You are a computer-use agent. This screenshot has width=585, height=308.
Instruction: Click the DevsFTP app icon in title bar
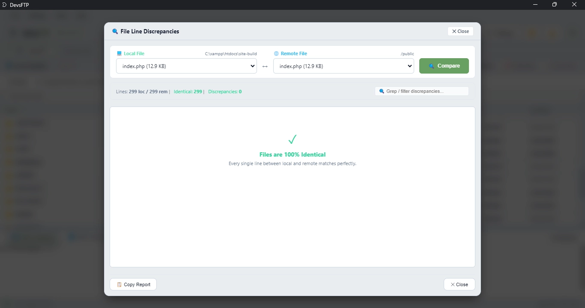[5, 5]
